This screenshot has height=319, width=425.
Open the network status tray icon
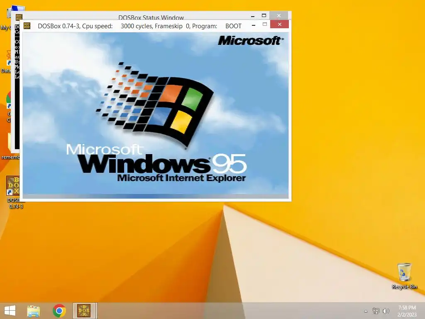click(x=376, y=311)
